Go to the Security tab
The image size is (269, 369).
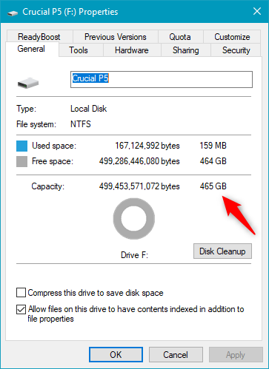[x=236, y=50]
